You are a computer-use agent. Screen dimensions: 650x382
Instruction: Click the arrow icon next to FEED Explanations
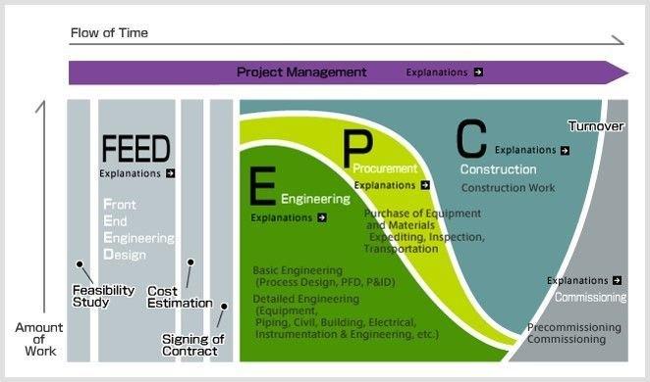[171, 172]
